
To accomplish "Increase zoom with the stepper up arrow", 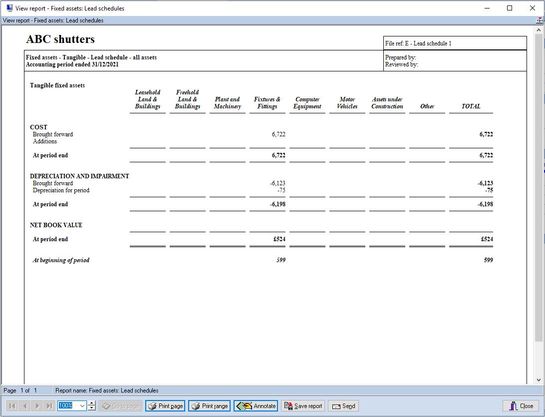I will (x=92, y=404).
